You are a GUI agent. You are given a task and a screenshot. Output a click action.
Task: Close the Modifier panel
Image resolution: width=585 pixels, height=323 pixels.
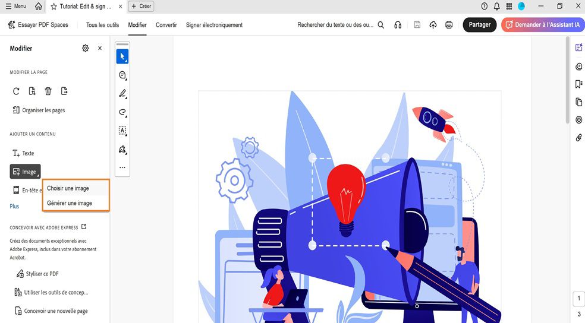(x=100, y=48)
